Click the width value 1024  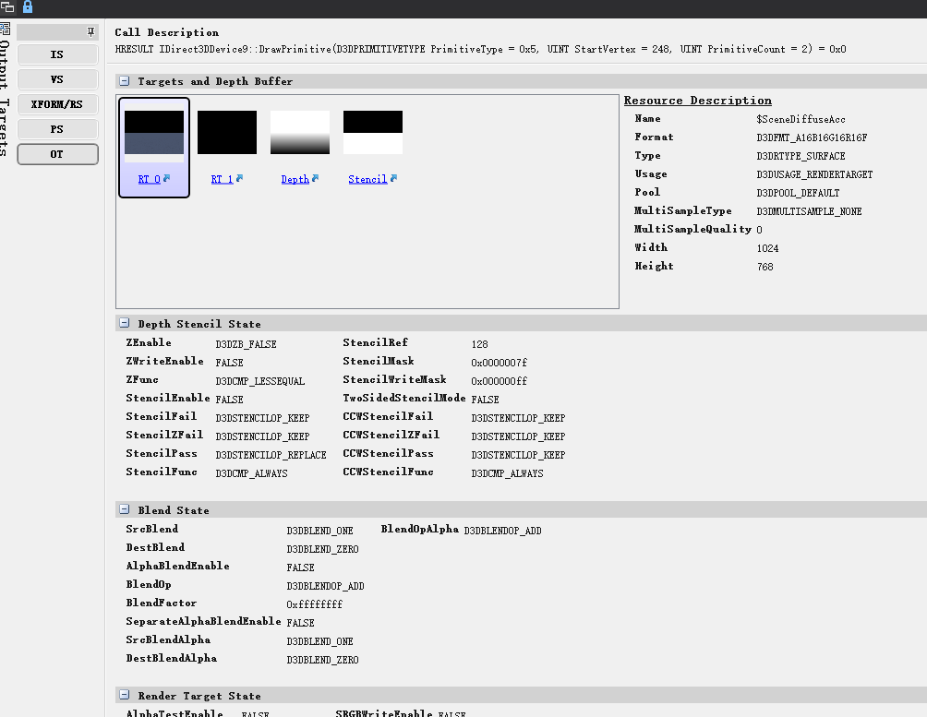coord(767,248)
